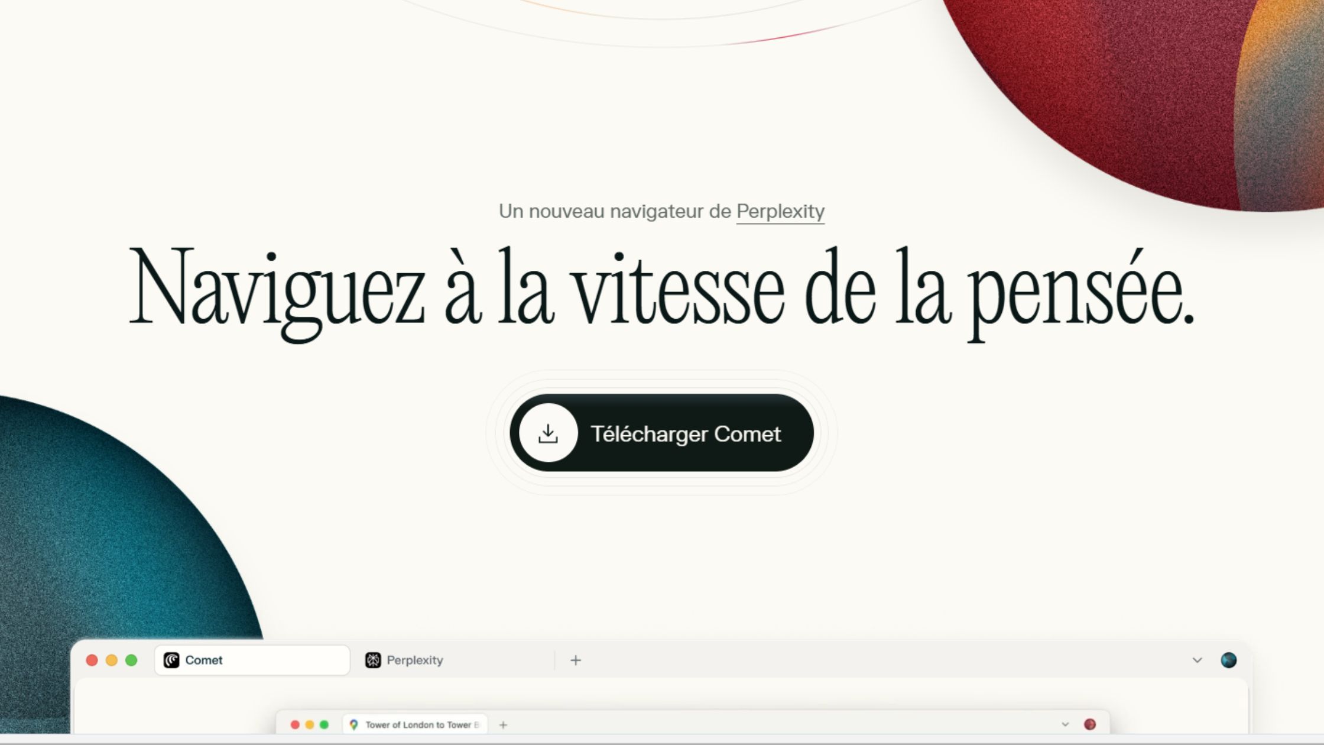The height and width of the screenshot is (745, 1324).
Task: Click the Comet logo icon in first tab
Action: point(171,660)
